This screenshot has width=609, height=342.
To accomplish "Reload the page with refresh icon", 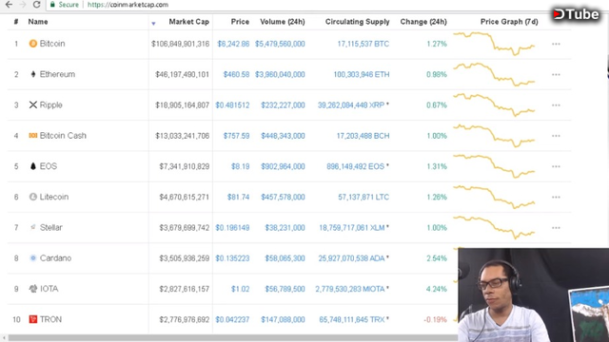I will 36,4.
